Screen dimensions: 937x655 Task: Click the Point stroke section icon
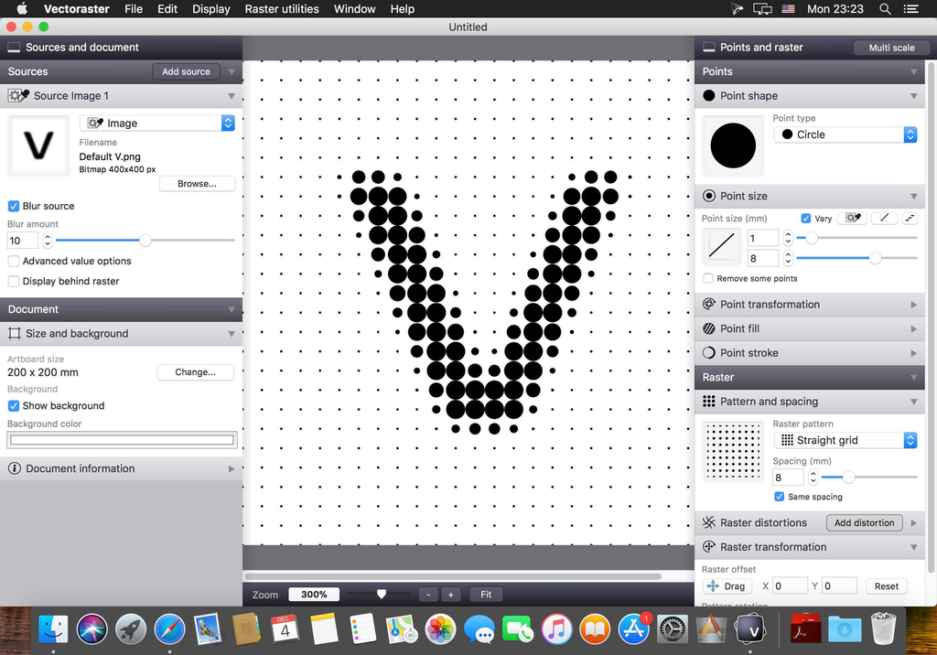pos(709,353)
